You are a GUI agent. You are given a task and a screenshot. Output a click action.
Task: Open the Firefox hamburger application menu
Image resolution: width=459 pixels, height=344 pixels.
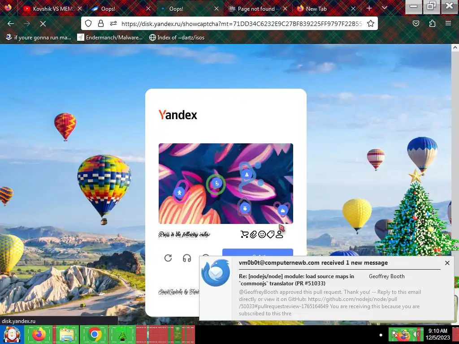point(448,24)
